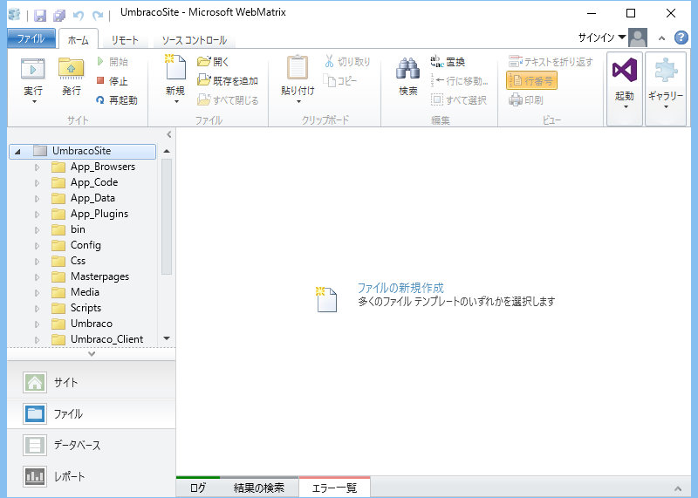Viewport: 698px width, 498px height.
Task: Collapse the UmbracoSite root node
Action: click(17, 151)
